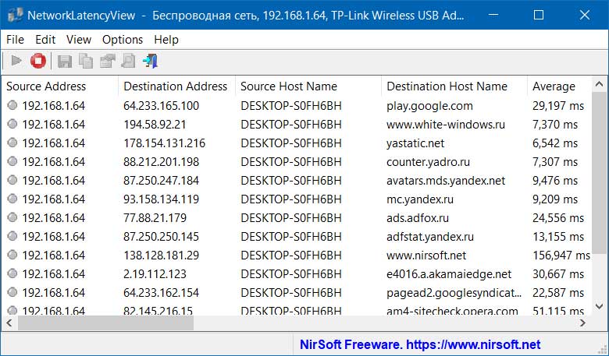Select the status circle of play.google.com row
The height and width of the screenshot is (356, 609).
[12, 105]
